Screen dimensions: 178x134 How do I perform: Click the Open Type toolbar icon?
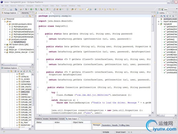click(x=72, y=9)
